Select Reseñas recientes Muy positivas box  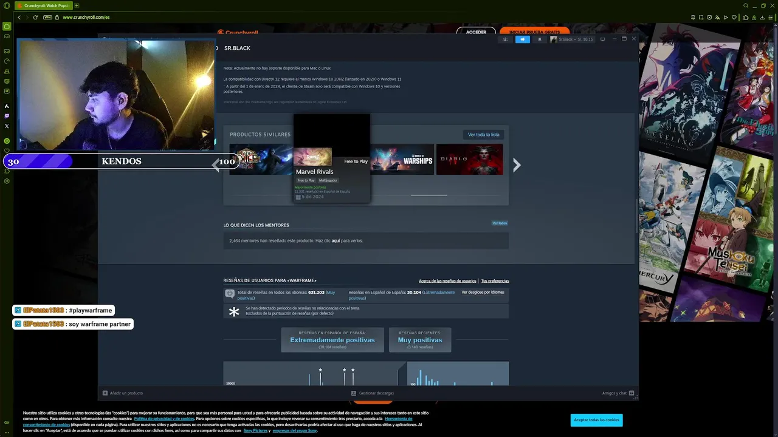(x=420, y=340)
